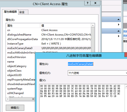The height and width of the screenshot is (112, 127).
Task: Switch to the 安全 tab
Action: (x=23, y=12)
